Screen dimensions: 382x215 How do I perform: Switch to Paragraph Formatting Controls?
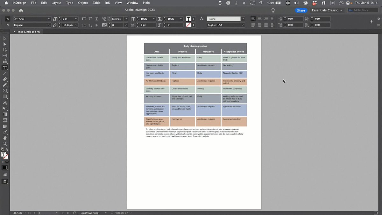coord(8,25)
